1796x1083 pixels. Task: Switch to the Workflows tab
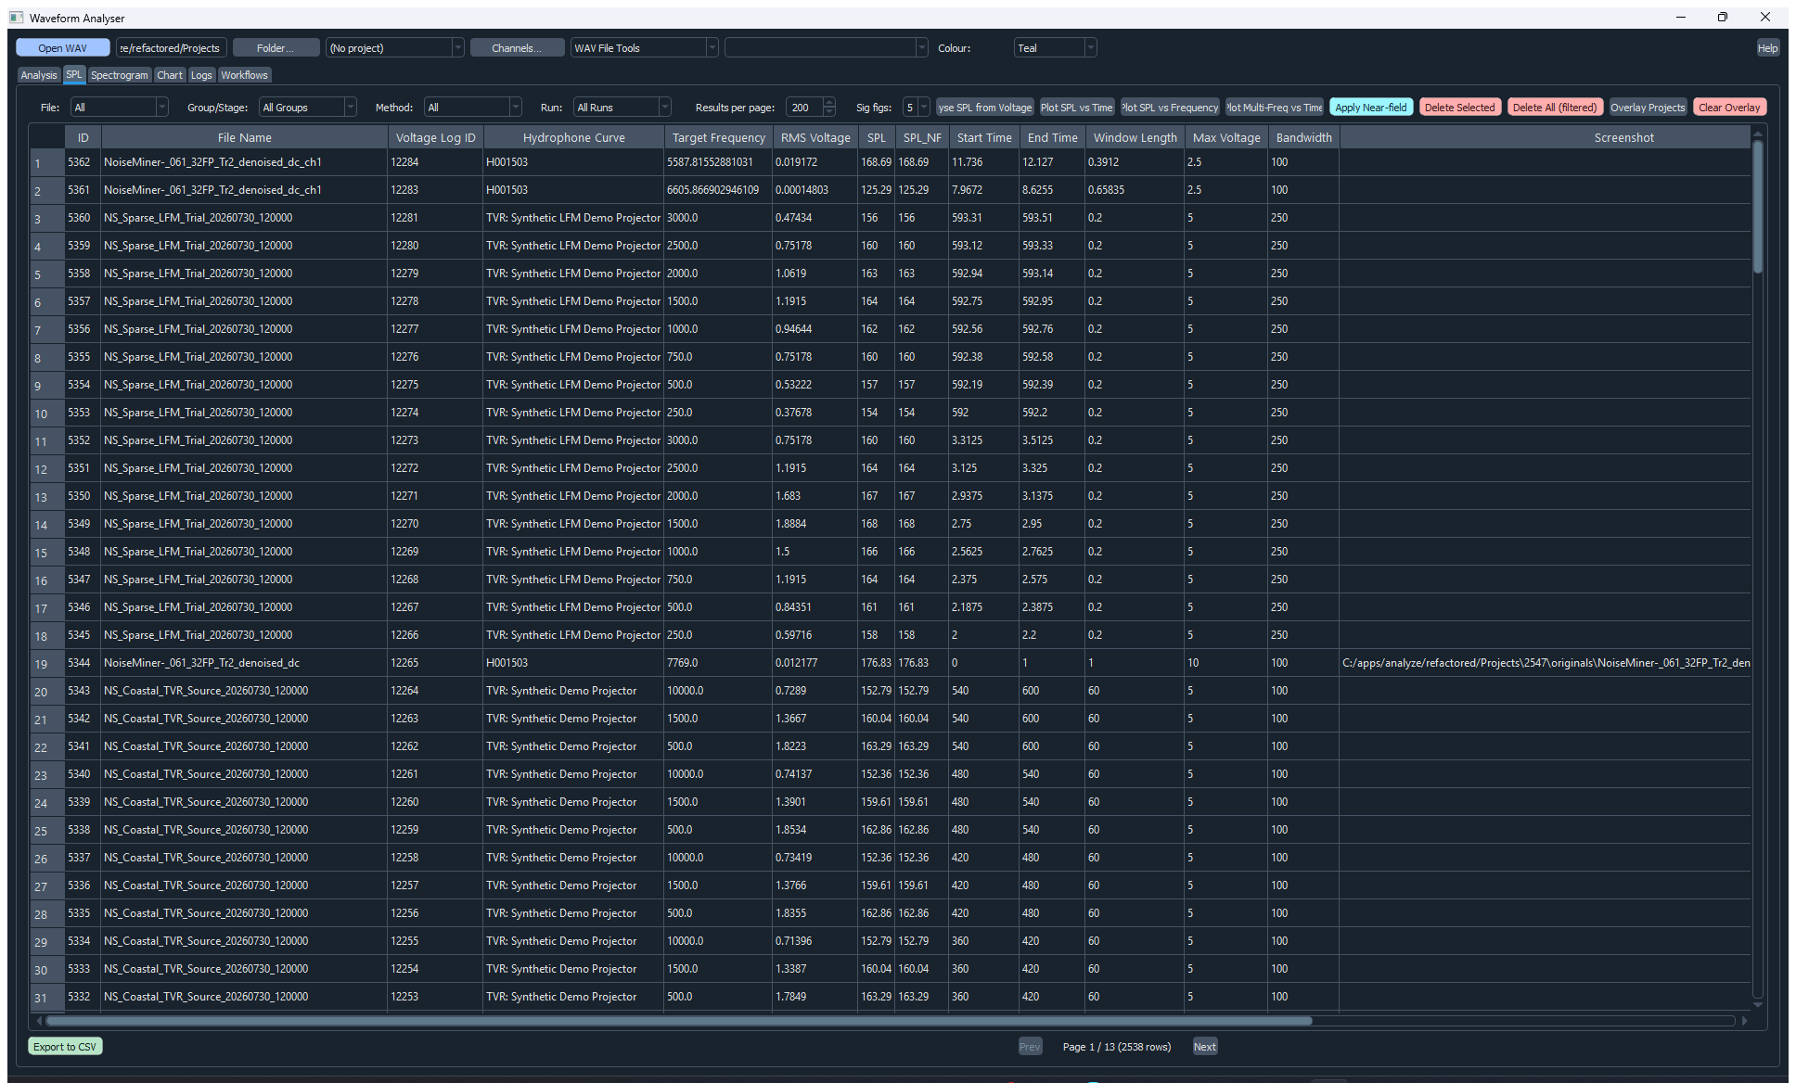(244, 75)
